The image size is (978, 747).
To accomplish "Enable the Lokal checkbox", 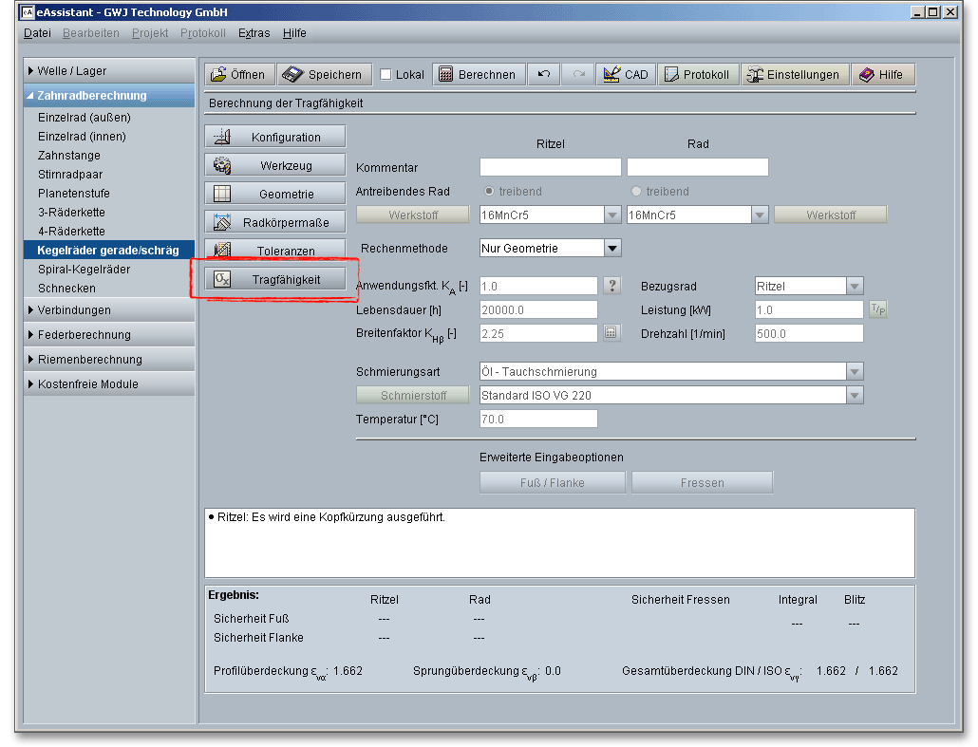I will tap(386, 75).
